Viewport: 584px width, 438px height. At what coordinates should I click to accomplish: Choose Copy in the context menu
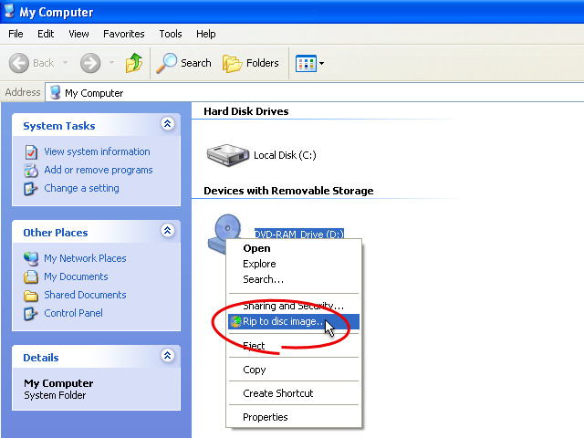click(294, 370)
